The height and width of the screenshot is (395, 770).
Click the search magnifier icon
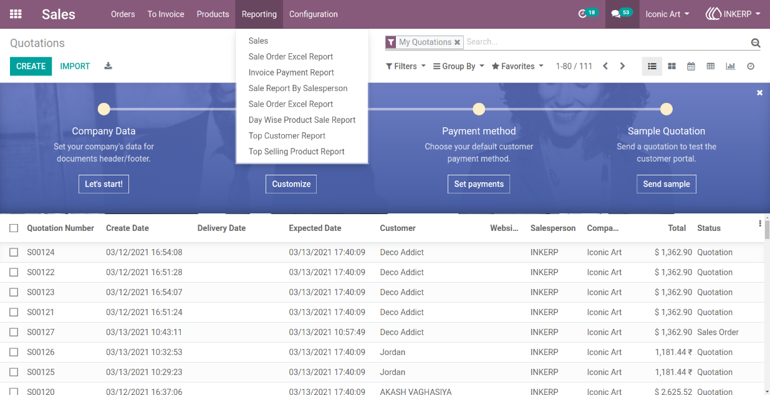pos(756,43)
